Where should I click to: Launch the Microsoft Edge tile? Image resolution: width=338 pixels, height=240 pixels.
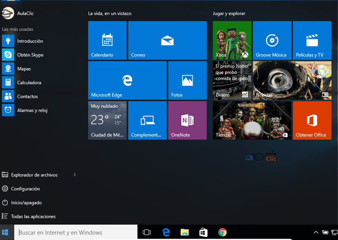pyautogui.click(x=127, y=80)
